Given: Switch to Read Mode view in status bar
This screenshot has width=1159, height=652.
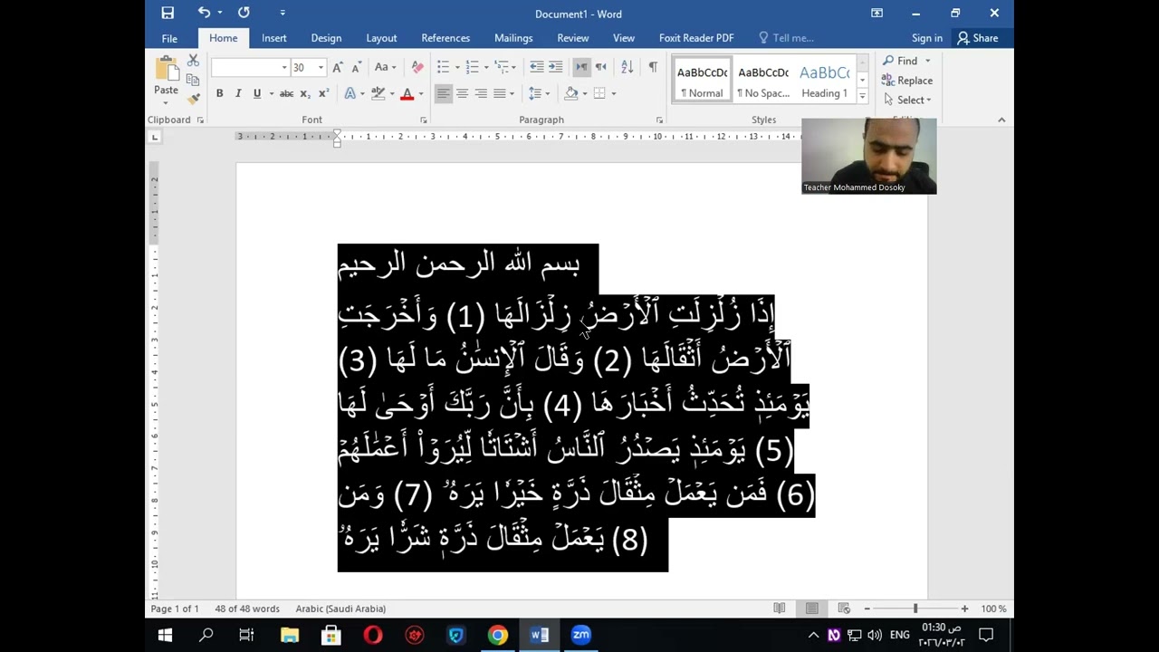Looking at the screenshot, I should click(780, 609).
